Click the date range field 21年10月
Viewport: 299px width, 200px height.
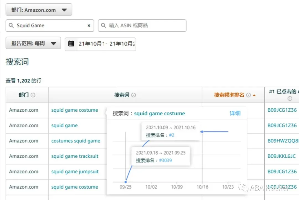[106, 44]
